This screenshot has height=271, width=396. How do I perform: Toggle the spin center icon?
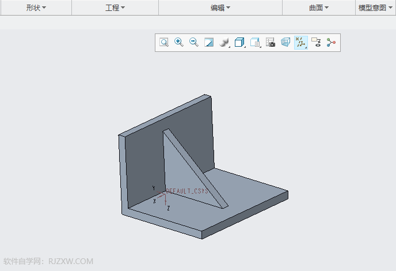331,43
